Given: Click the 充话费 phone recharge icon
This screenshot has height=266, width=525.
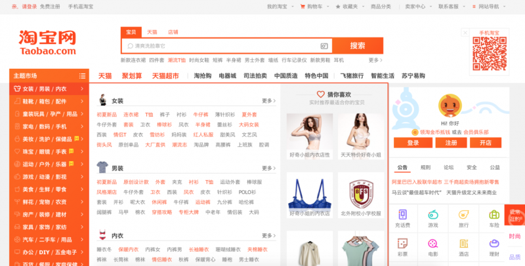Looking at the screenshot, I should (402, 214).
